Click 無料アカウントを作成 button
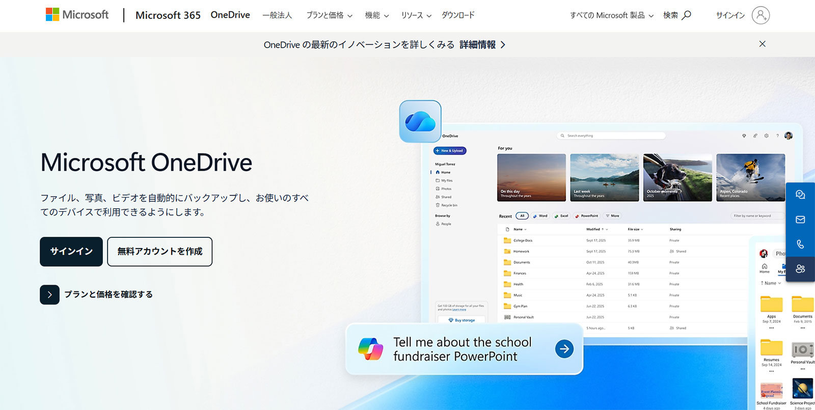The height and width of the screenshot is (410, 815). [160, 252]
